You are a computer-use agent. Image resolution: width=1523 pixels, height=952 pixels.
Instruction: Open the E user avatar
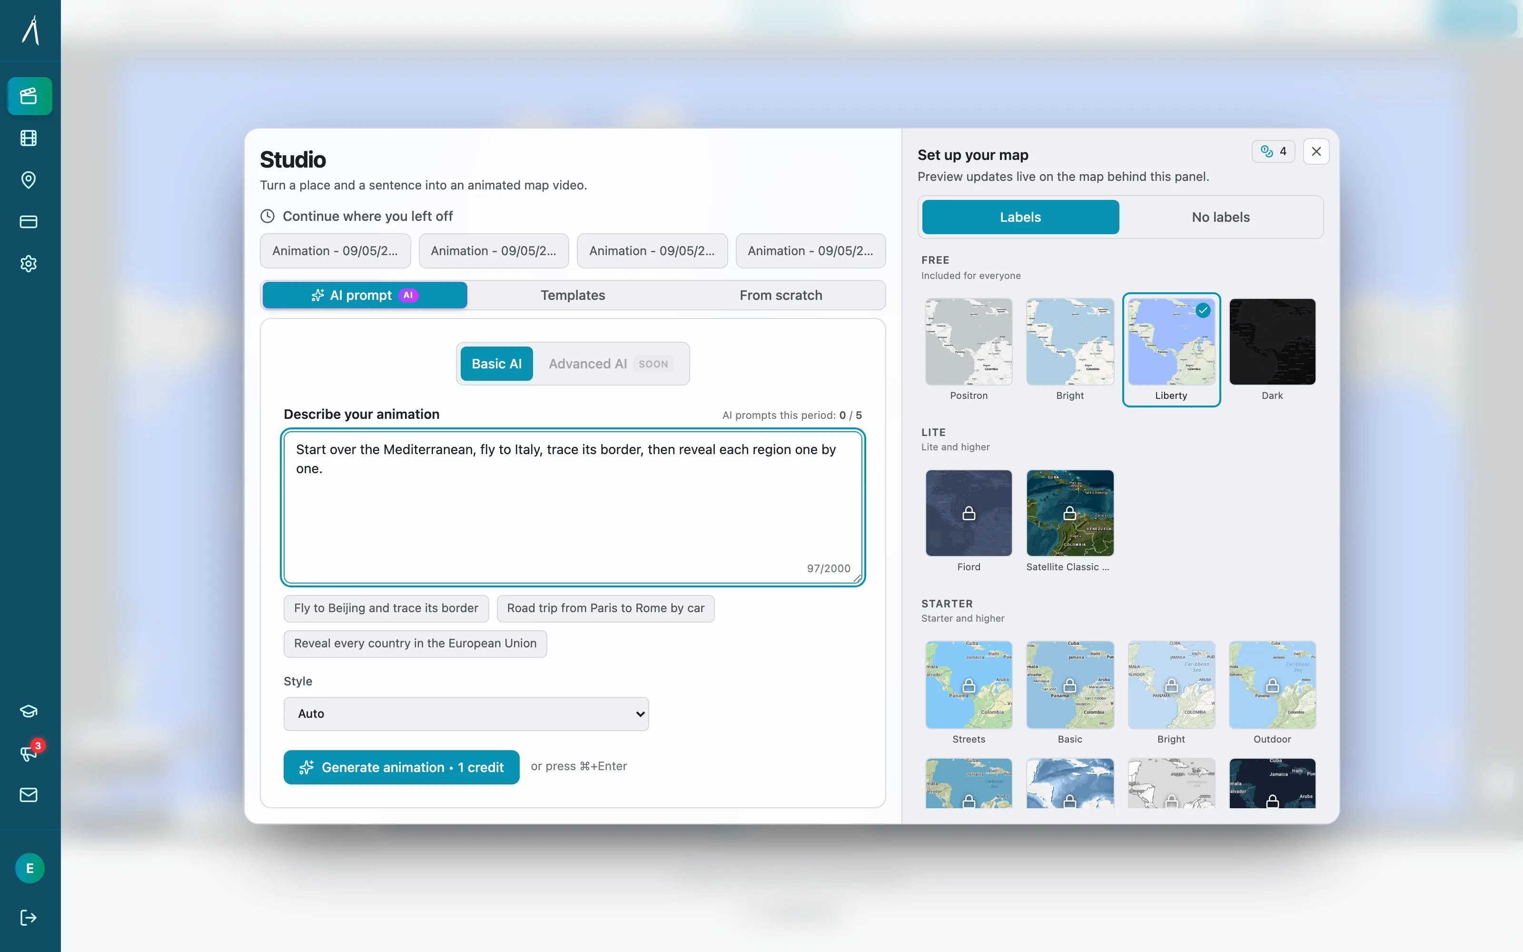tap(30, 868)
